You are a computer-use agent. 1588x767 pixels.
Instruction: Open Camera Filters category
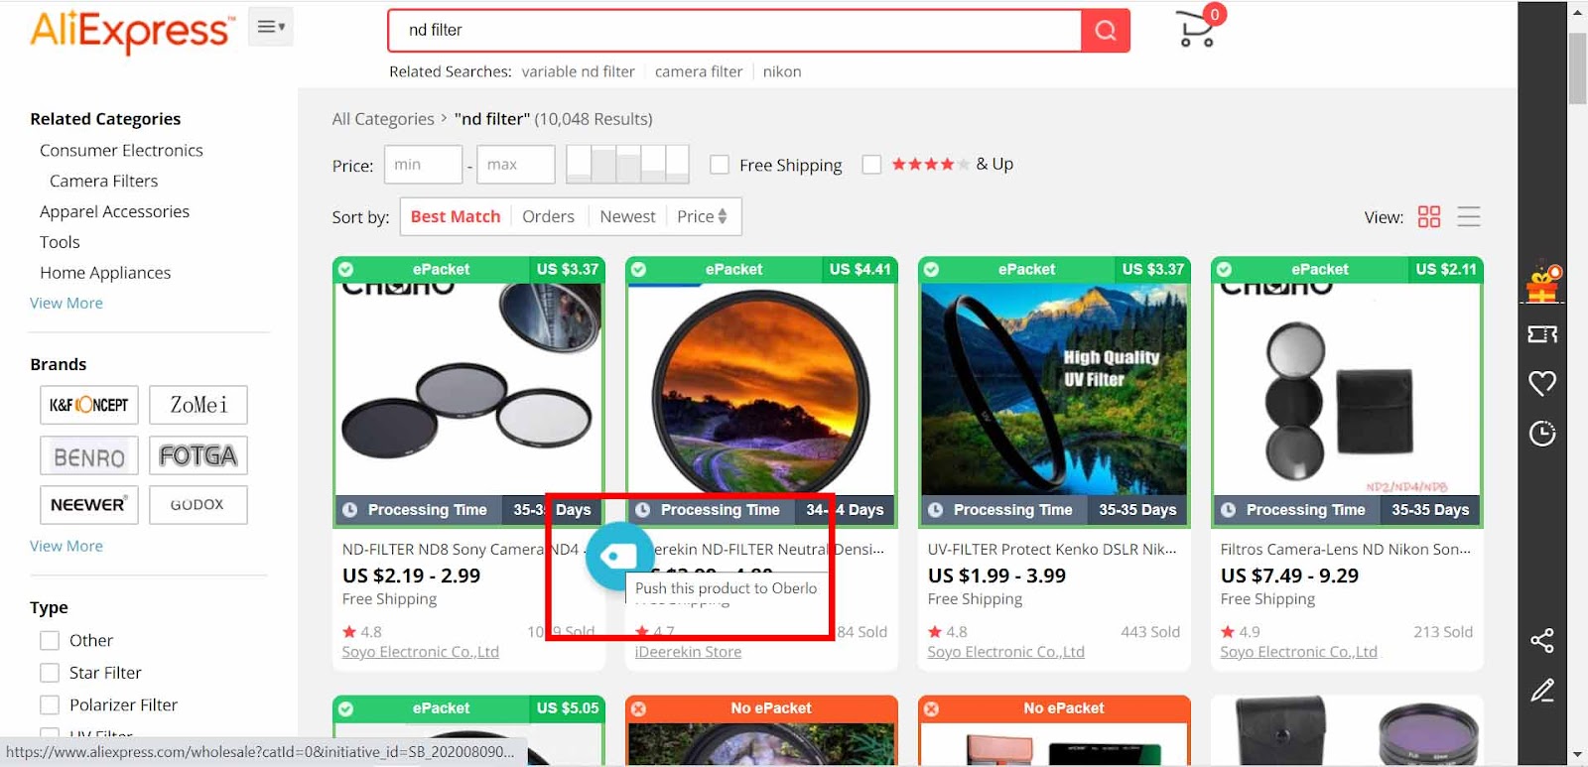[x=103, y=181]
